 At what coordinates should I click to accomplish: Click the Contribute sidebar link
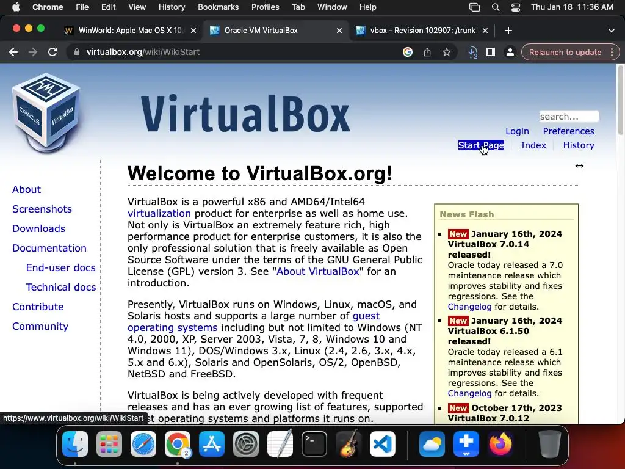point(38,307)
